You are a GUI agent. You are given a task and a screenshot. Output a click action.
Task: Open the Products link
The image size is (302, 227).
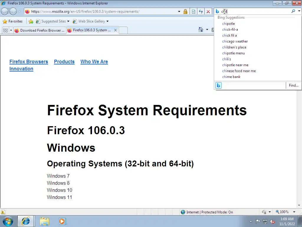click(64, 61)
